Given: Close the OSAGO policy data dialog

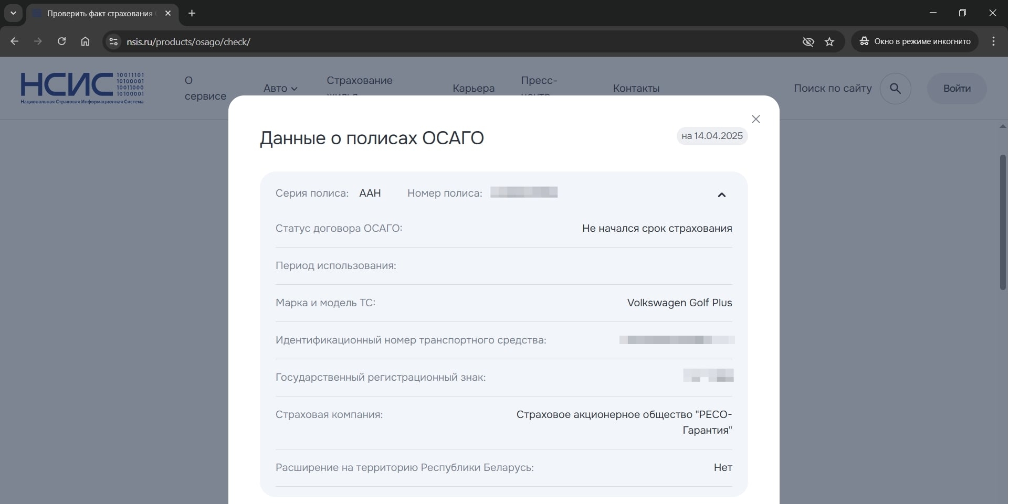Looking at the screenshot, I should pyautogui.click(x=755, y=119).
